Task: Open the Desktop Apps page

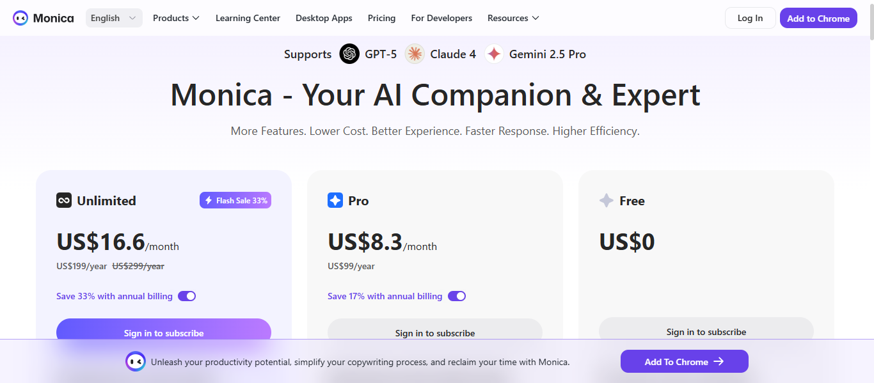Action: click(324, 18)
